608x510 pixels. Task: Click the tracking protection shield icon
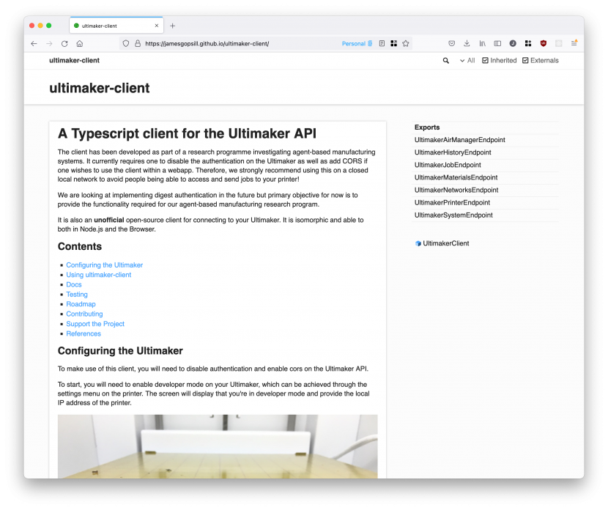pos(126,44)
